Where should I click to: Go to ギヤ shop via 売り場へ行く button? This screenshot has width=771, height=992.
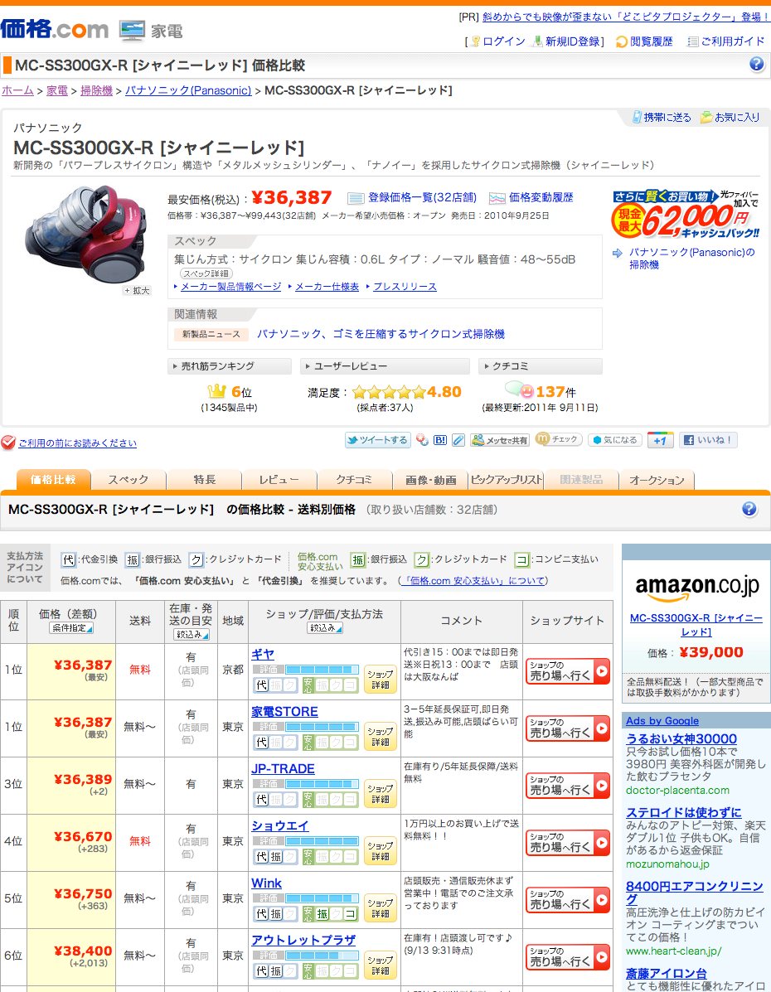point(567,671)
